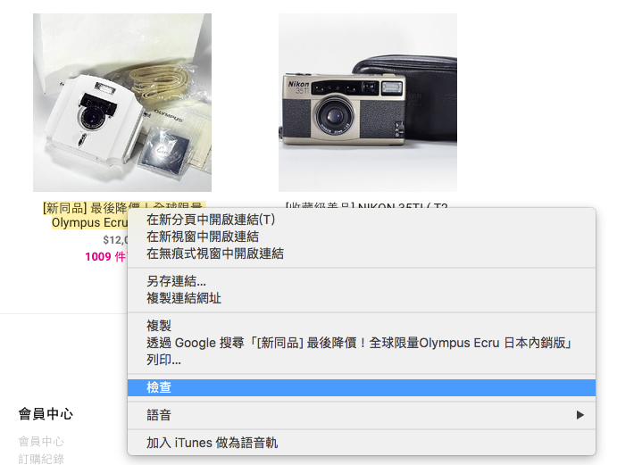Viewport: 617px width, 465px height.
Task: Open the 訂購紀錄 footer link
Action: point(41,459)
